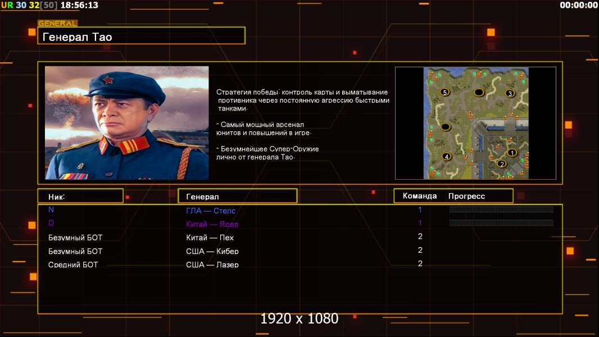Click 'США — Лазер' general entry
The width and height of the screenshot is (599, 337).
tap(212, 265)
